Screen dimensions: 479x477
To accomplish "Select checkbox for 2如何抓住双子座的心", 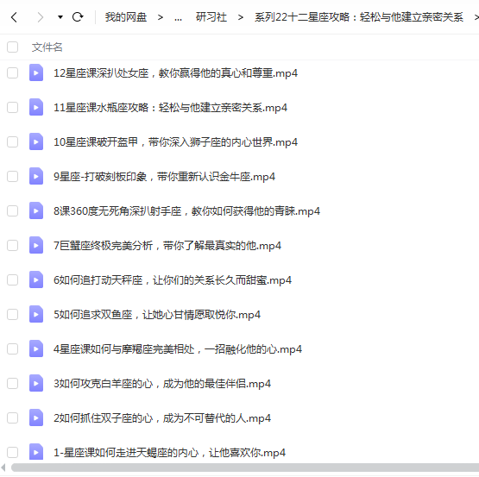I will 13,417.
